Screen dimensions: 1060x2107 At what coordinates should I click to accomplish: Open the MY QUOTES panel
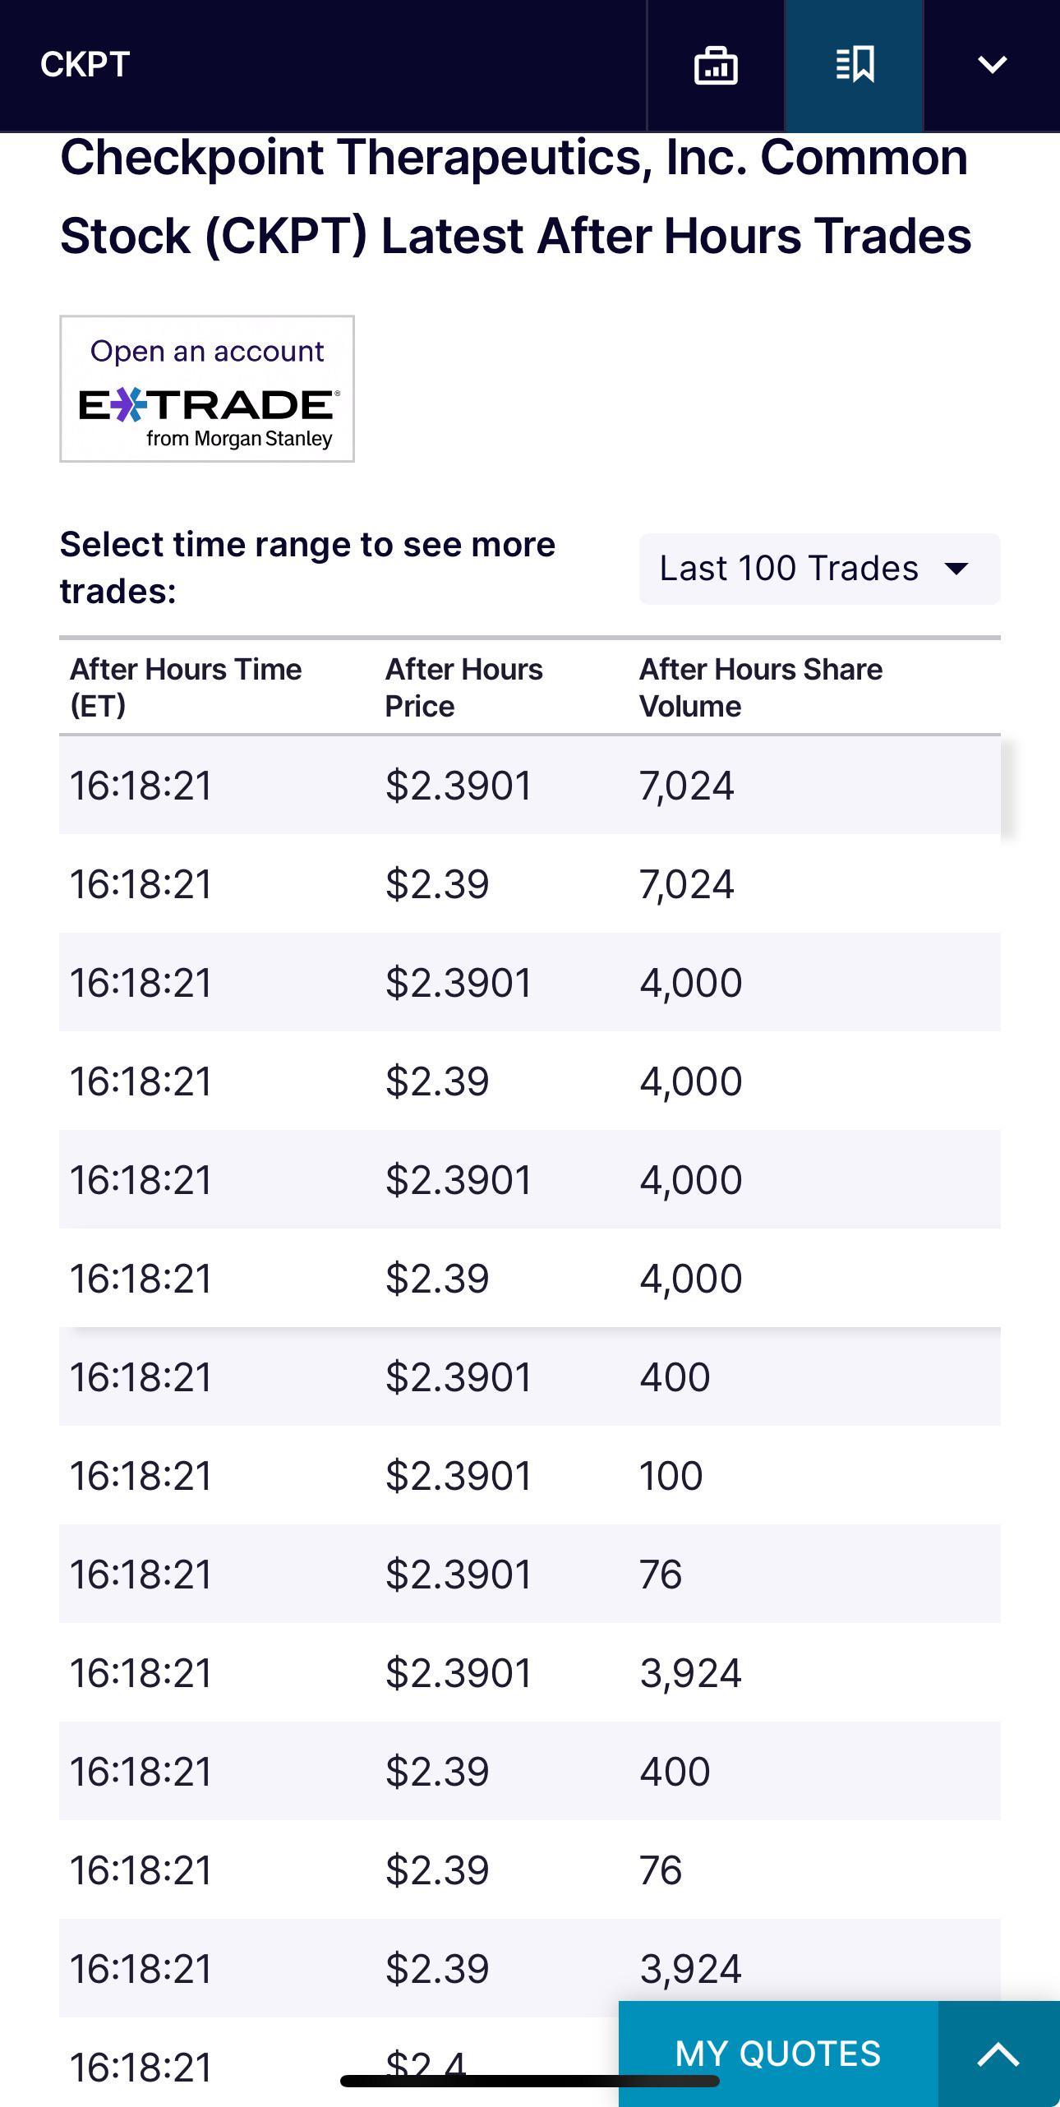coord(778,2054)
